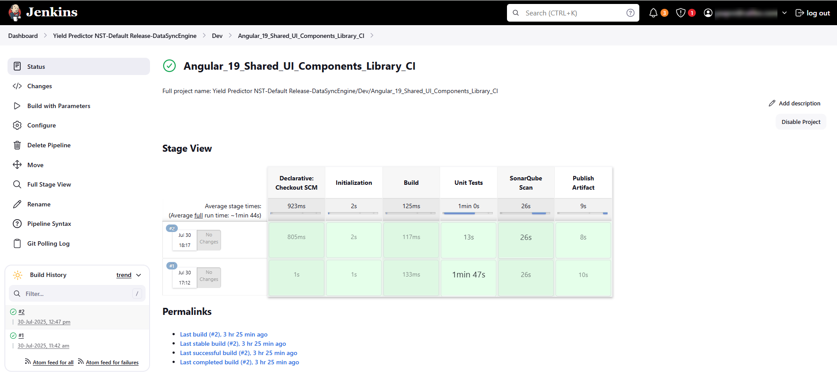Click the Build History sun weather icon

click(18, 275)
